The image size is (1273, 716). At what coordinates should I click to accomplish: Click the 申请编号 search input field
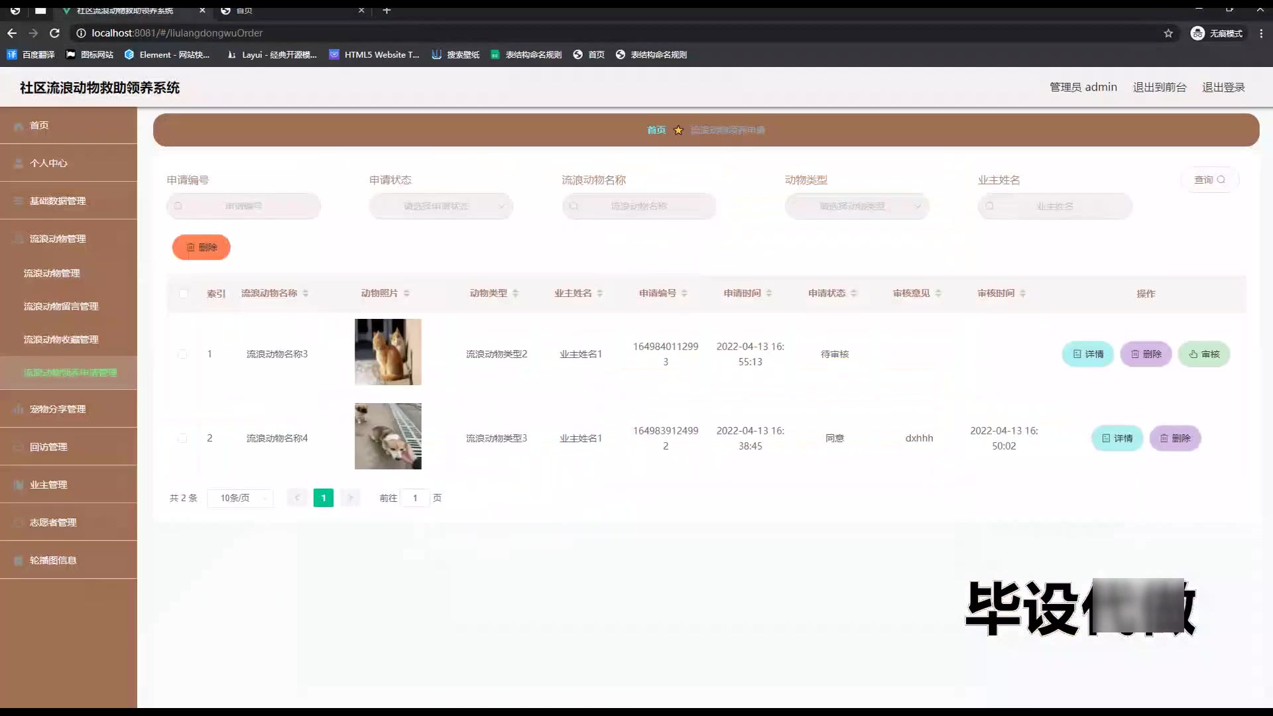(243, 206)
